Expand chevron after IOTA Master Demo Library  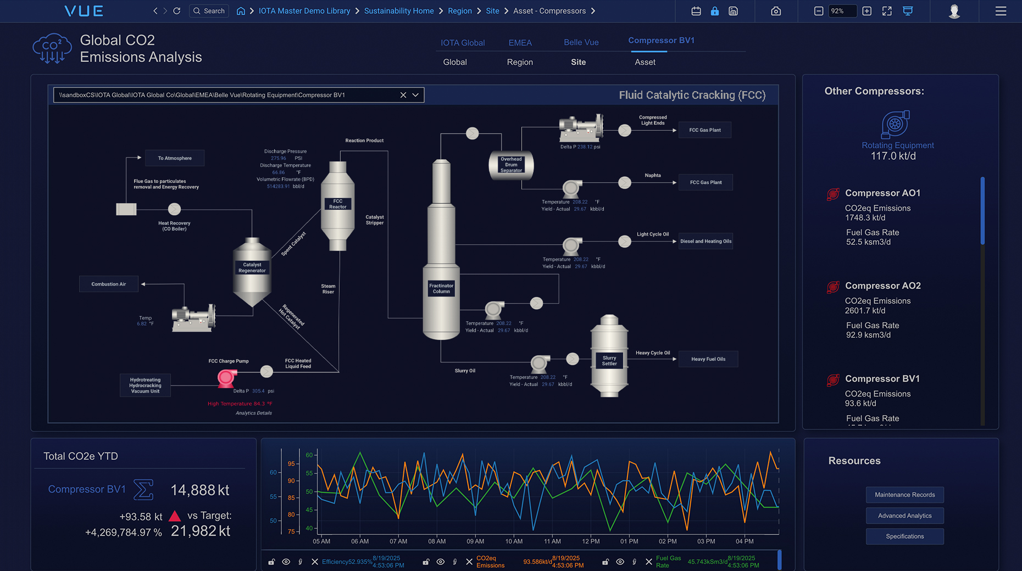[357, 11]
